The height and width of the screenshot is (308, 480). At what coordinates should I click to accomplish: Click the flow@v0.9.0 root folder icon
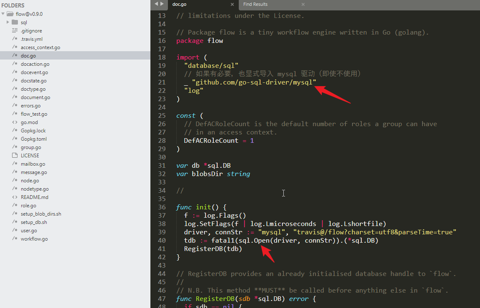10,14
